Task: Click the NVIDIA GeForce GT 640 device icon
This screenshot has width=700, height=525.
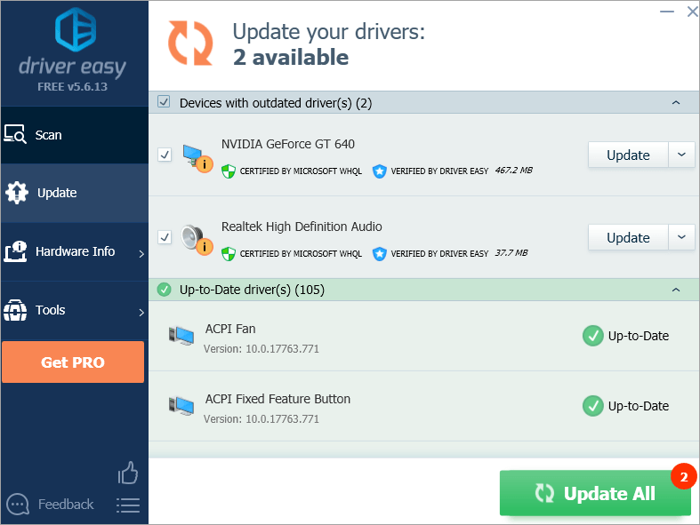Action: 195,155
